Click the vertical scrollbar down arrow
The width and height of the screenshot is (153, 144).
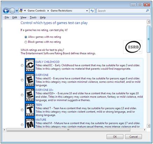click(x=148, y=126)
